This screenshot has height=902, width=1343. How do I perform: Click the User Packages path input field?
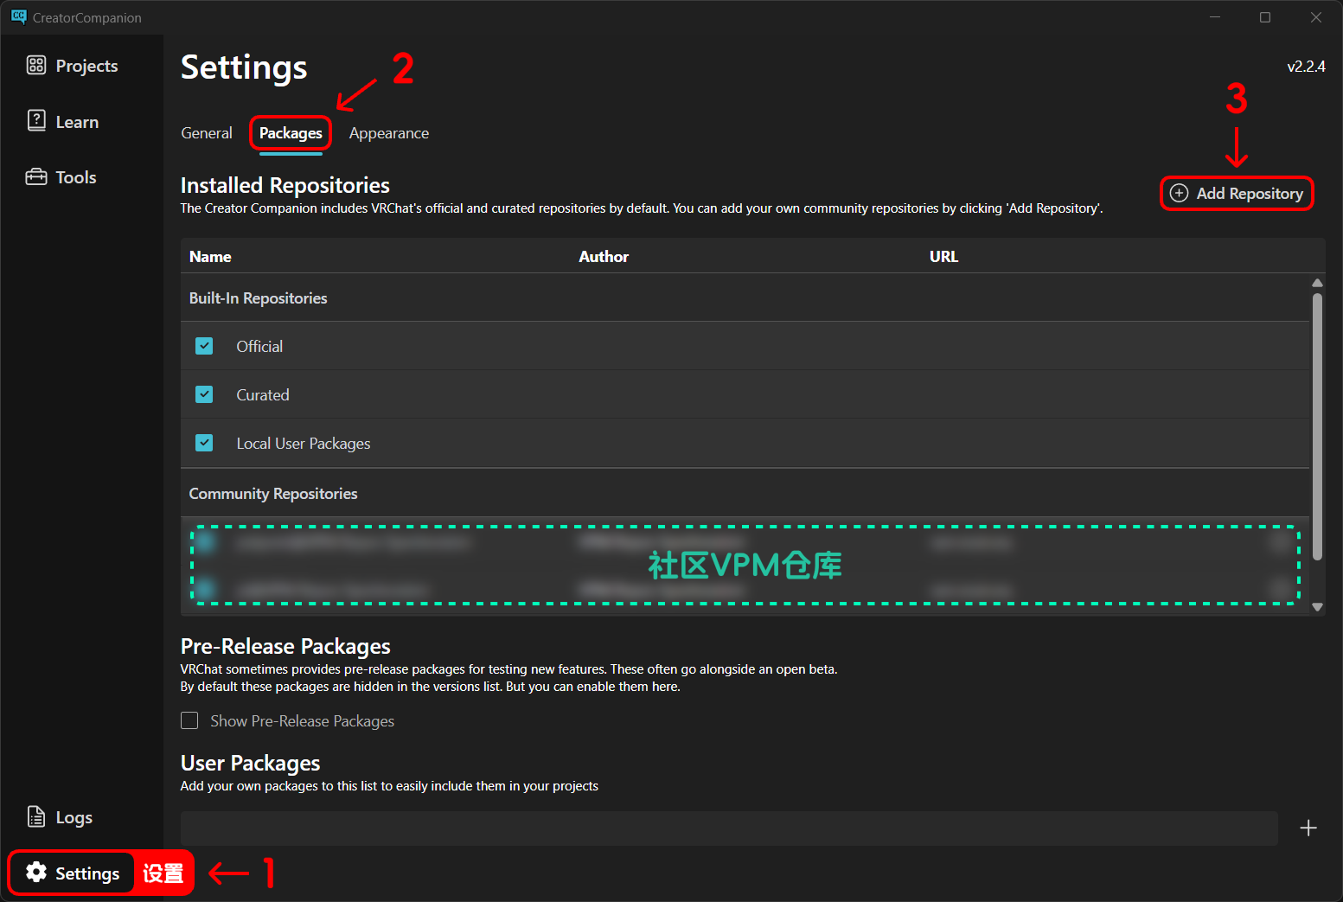point(729,828)
